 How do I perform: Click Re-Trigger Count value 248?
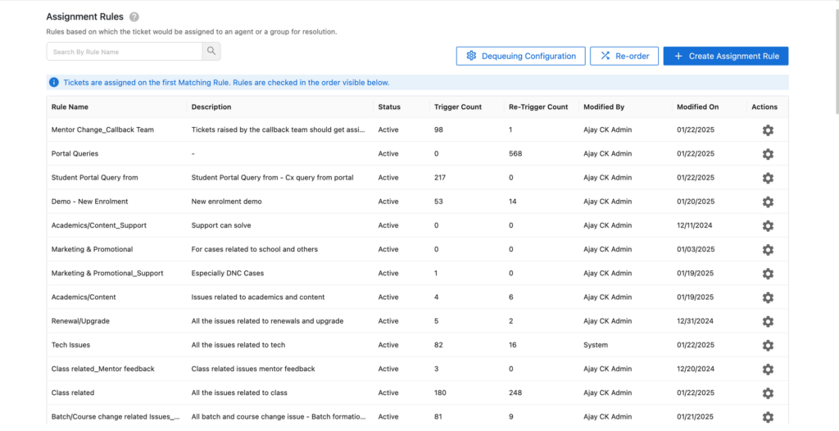(x=515, y=393)
